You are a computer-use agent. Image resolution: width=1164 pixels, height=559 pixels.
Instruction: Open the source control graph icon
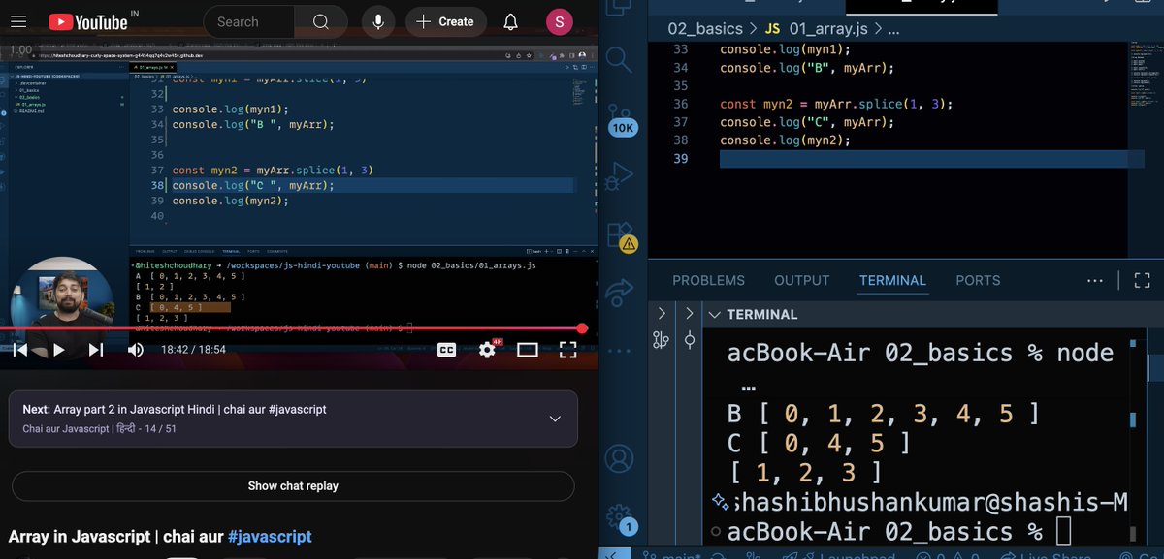tap(661, 340)
